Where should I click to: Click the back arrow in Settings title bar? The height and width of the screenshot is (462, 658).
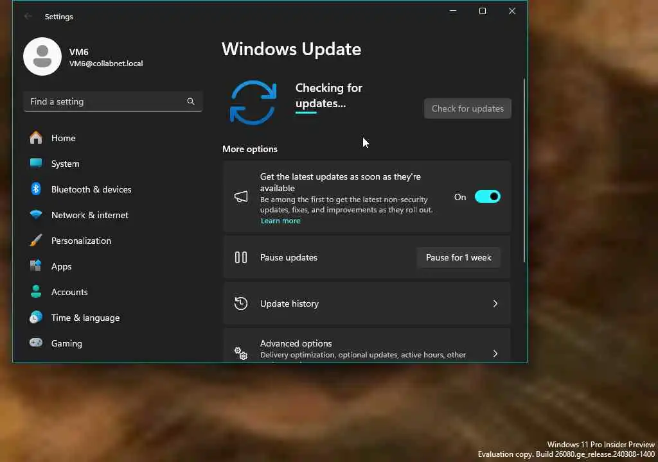28,16
